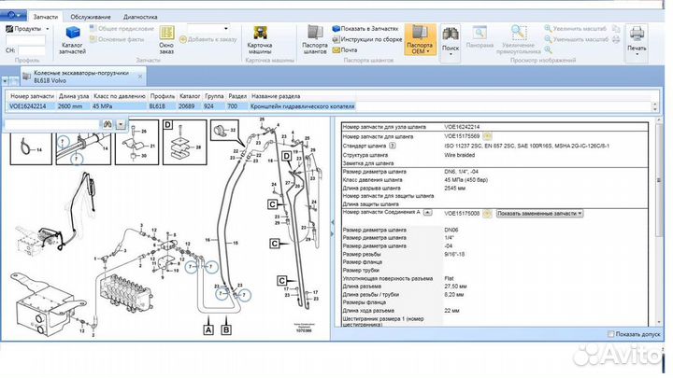Image resolution: width=673 pixels, height=378 pixels.
Task: Click the binoculars icon above the diagram
Action: [108, 123]
